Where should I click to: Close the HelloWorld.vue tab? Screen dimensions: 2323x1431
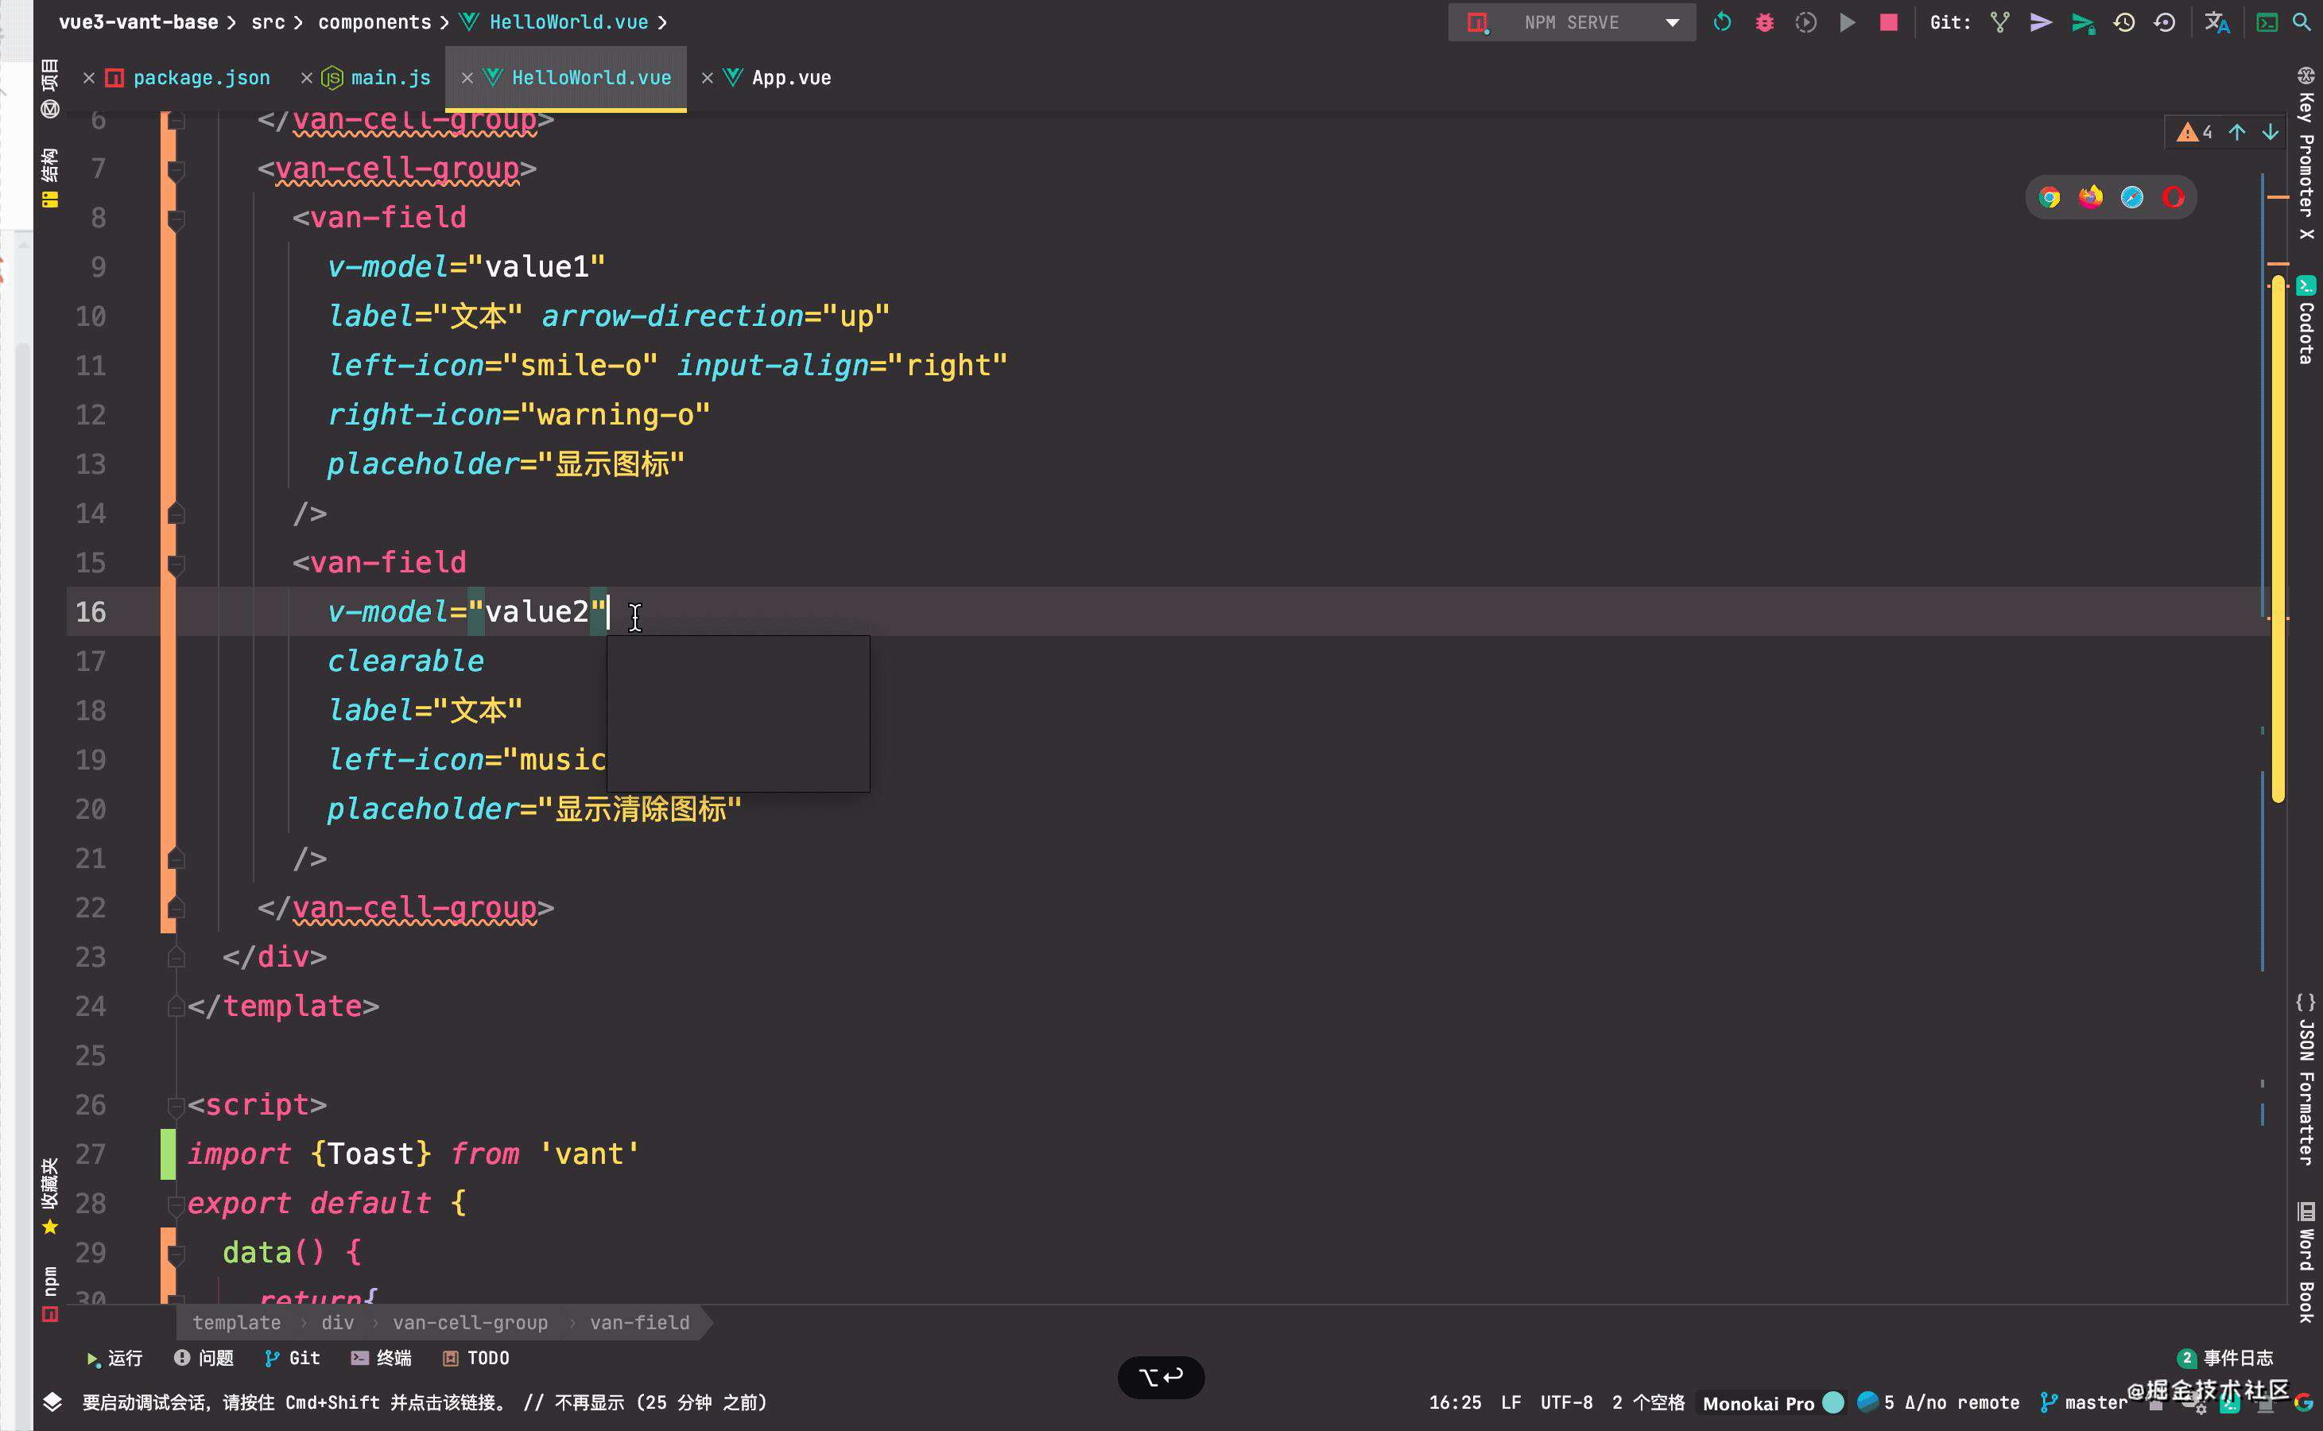(x=467, y=78)
